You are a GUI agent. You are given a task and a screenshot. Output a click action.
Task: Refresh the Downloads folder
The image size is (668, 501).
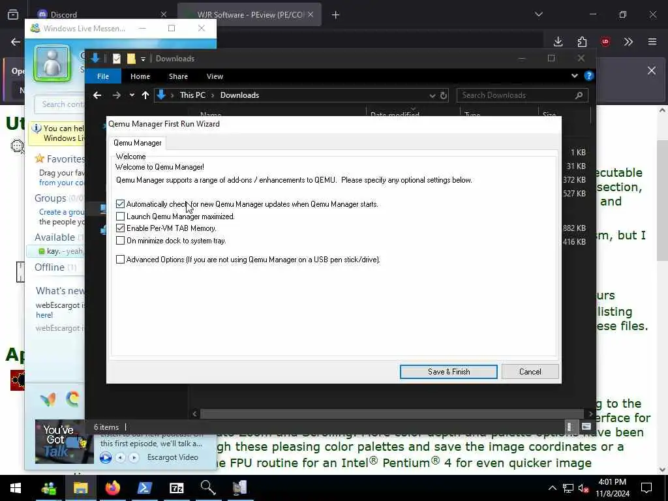[x=444, y=95]
